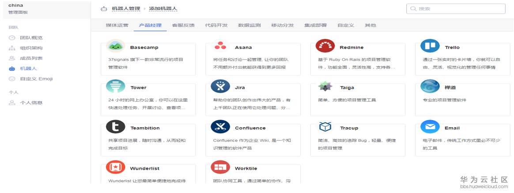The height and width of the screenshot is (193, 514).
Task: Click the Email card title
Action: (x=452, y=128)
